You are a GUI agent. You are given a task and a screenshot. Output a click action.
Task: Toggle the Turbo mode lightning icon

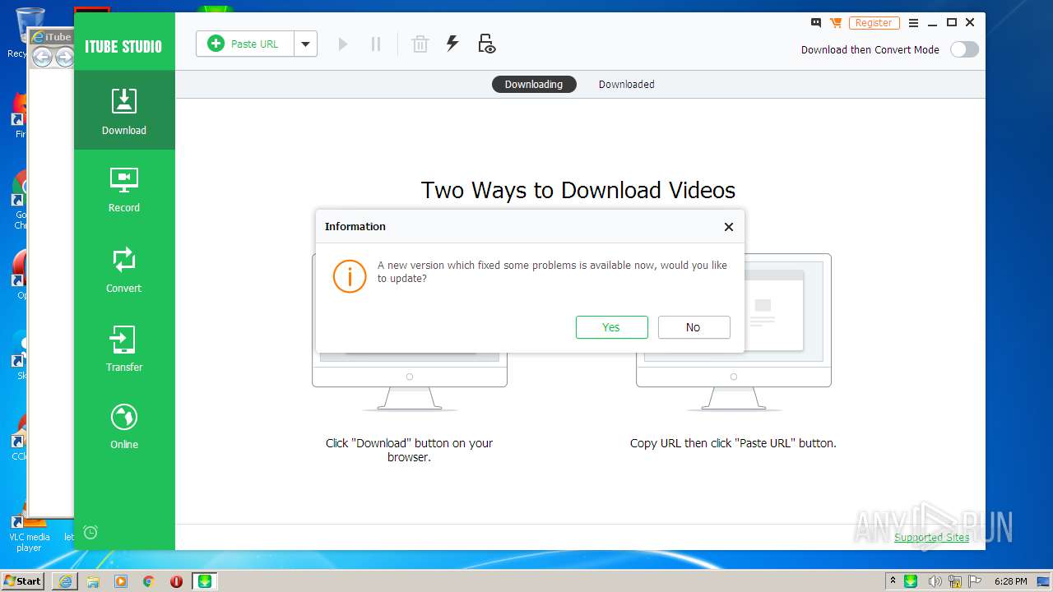point(452,44)
